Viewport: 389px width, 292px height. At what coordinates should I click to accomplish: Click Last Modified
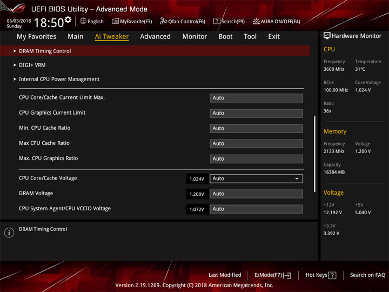(225, 275)
